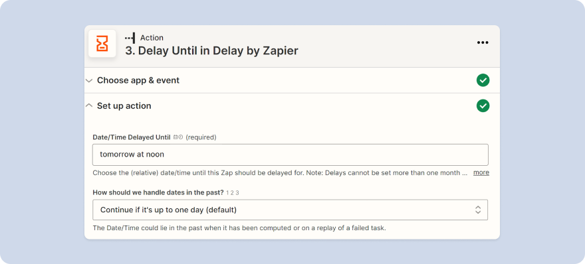Screen dimensions: 585x264
Task: Collapse Set up action chevron
Action: click(89, 105)
